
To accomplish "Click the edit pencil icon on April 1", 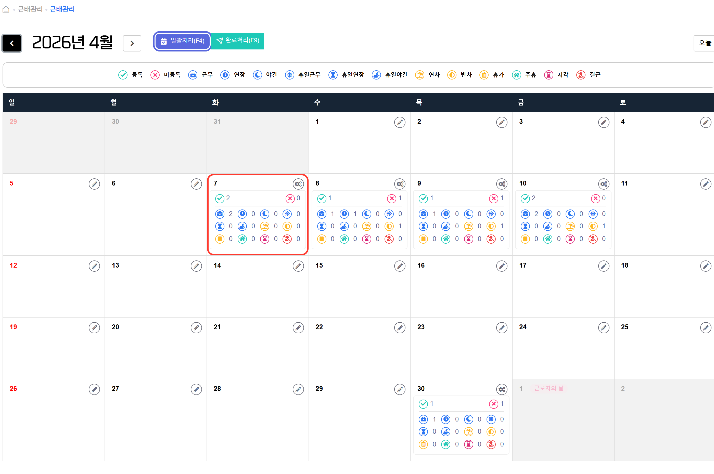I will (400, 122).
